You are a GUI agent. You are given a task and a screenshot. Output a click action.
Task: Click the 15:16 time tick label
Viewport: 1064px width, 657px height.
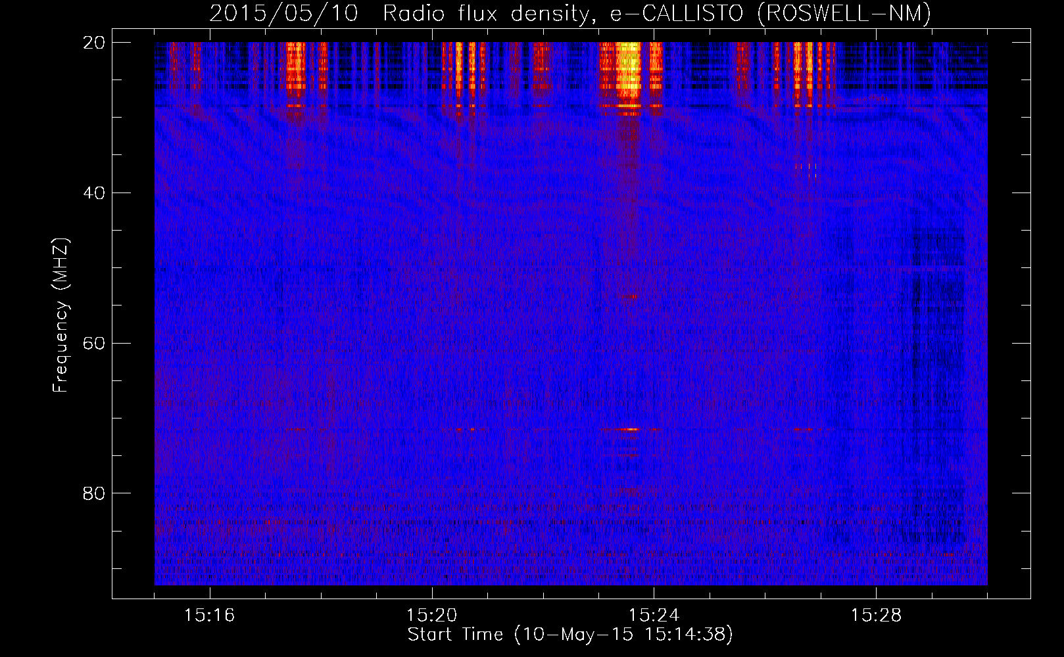coord(210,616)
